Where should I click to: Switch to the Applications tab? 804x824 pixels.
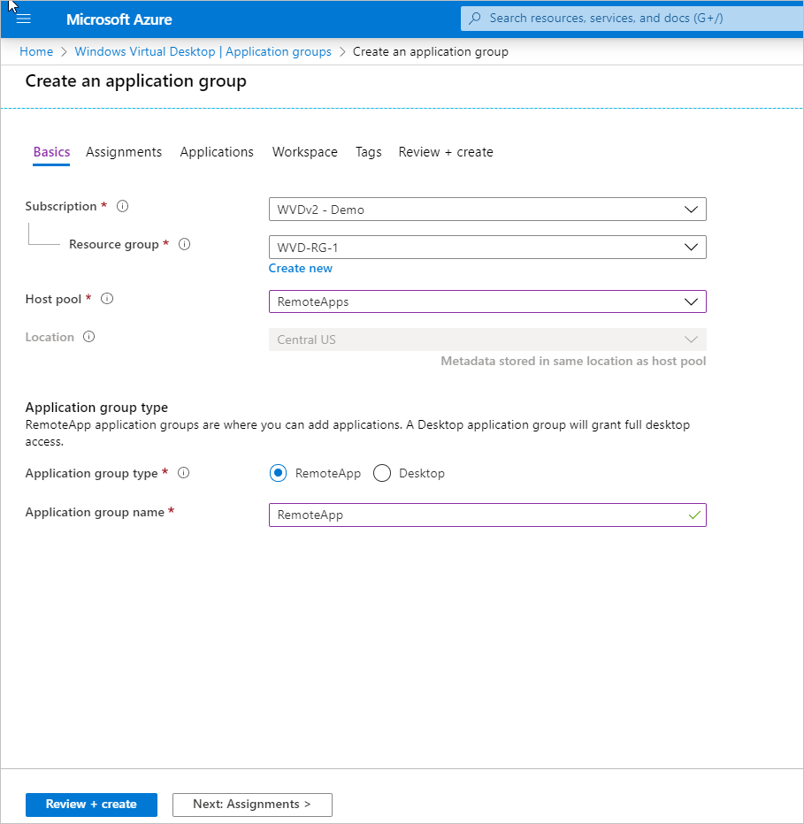tap(217, 152)
